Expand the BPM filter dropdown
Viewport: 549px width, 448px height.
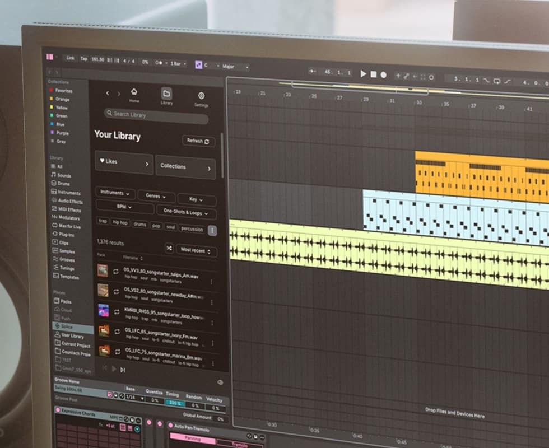(x=124, y=207)
